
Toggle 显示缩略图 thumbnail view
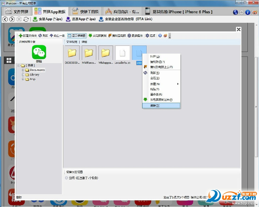(x=77, y=35)
